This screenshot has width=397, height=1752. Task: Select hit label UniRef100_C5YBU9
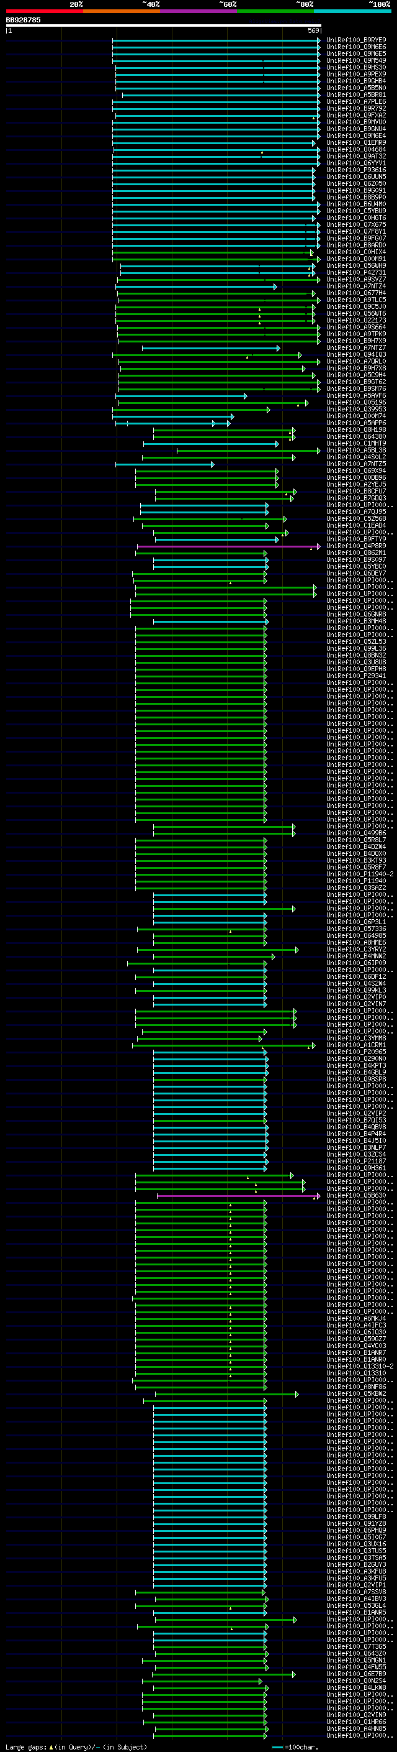pos(356,211)
